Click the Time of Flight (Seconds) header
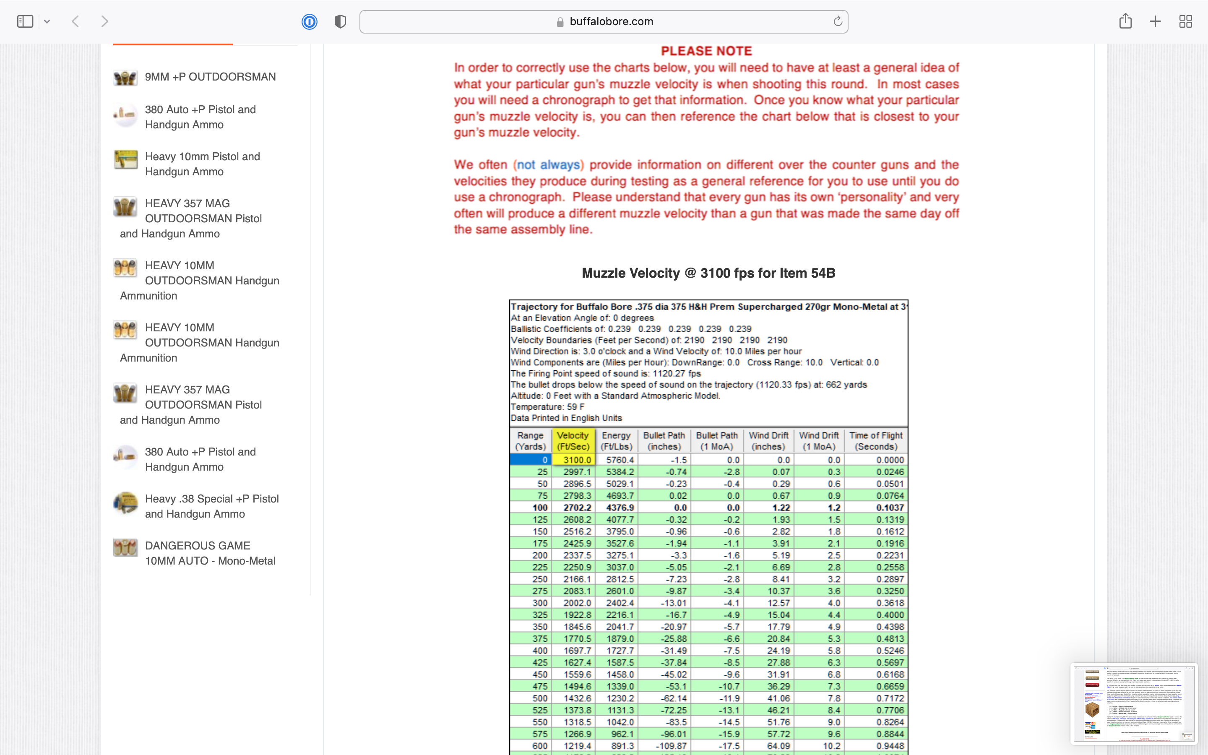1208x755 pixels. (876, 441)
